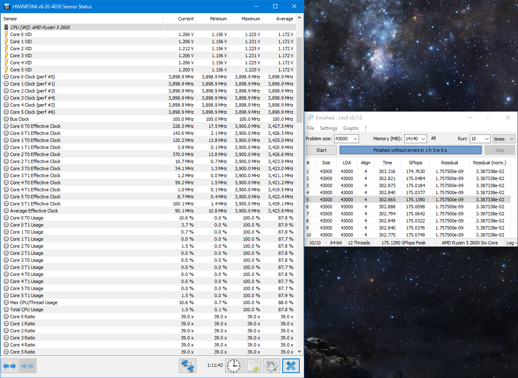Open the File menu in LinX
The height and width of the screenshot is (378, 518).
[310, 128]
